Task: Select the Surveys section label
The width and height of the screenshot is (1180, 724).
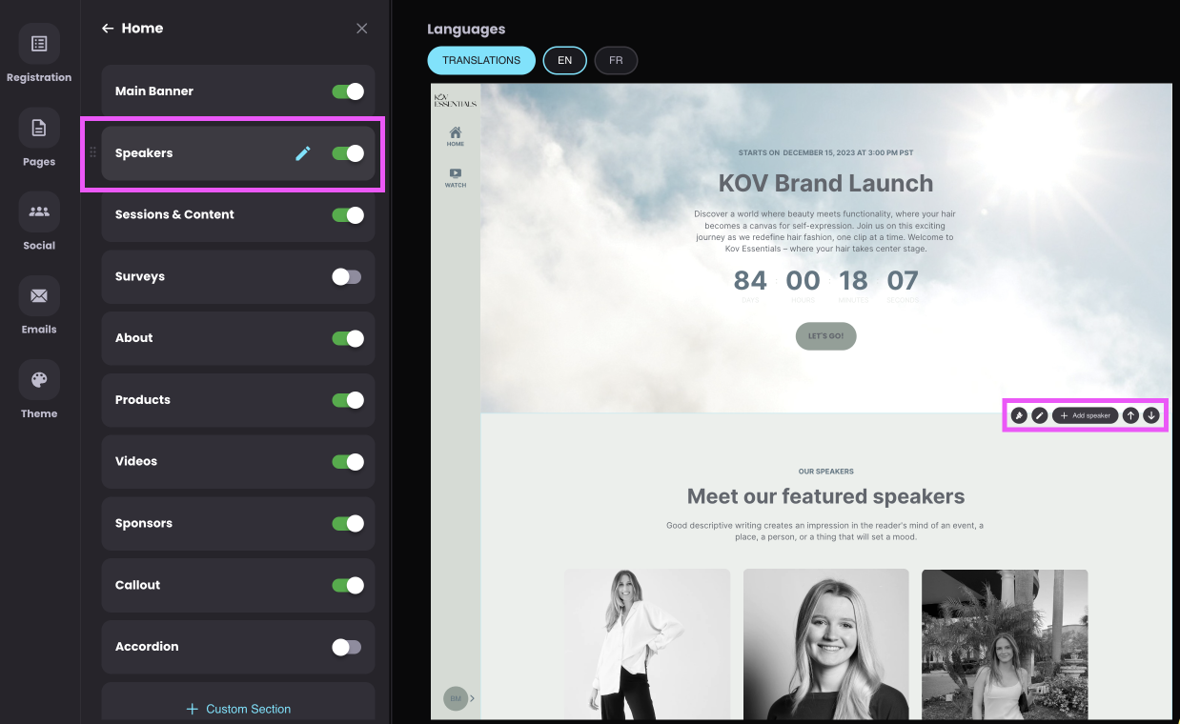Action: 140,276
